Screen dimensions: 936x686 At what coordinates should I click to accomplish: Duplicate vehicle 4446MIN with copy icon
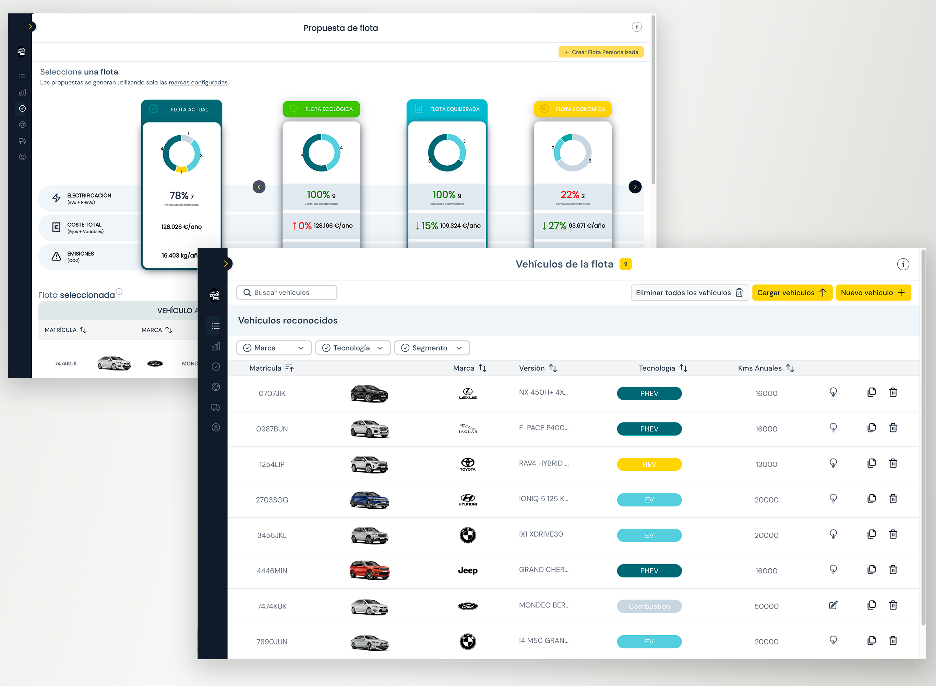coord(871,570)
